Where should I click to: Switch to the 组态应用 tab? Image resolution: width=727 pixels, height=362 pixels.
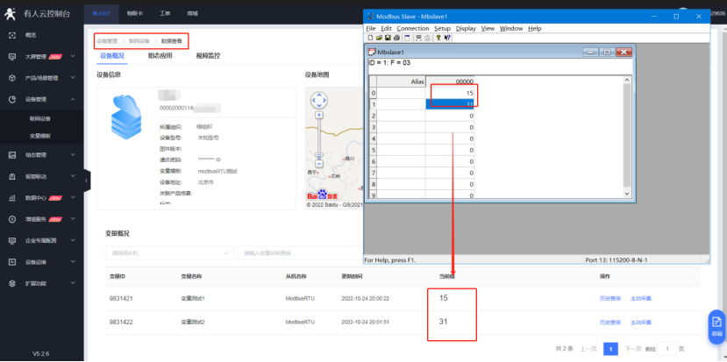point(160,55)
